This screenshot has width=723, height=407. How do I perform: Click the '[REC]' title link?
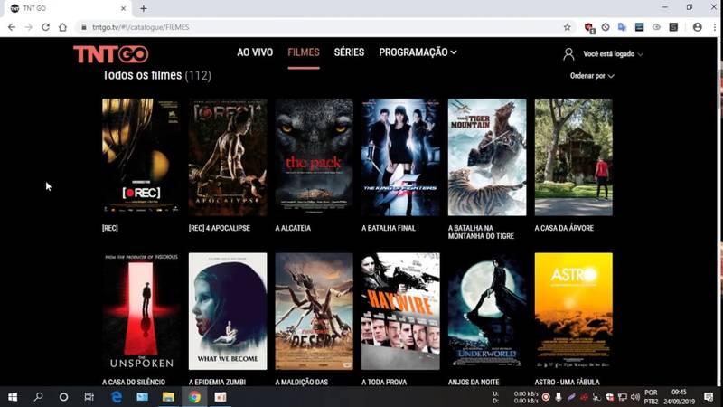tap(109, 228)
